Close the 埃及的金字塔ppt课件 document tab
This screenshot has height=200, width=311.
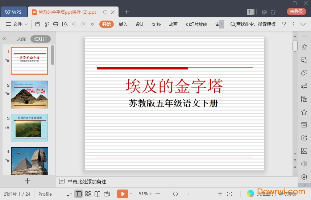pos(113,12)
